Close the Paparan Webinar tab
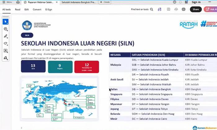Image resolution: width=217 pixels, height=130 pixels. click(57, 2)
